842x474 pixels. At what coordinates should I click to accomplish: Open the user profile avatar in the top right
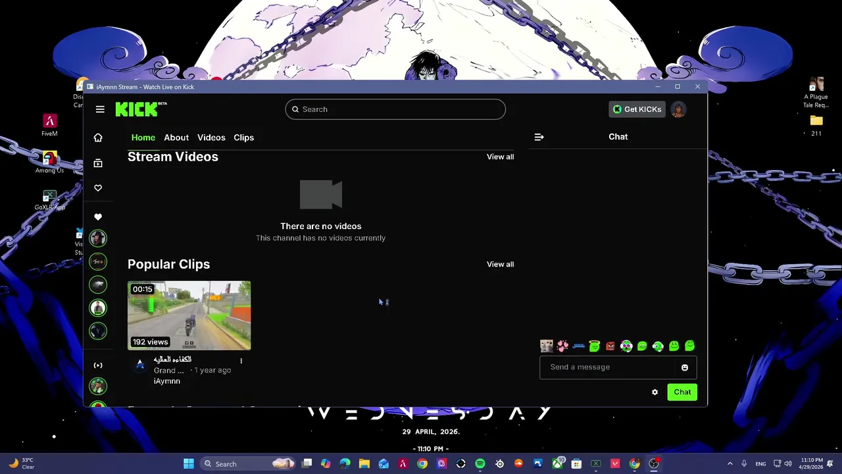click(678, 109)
